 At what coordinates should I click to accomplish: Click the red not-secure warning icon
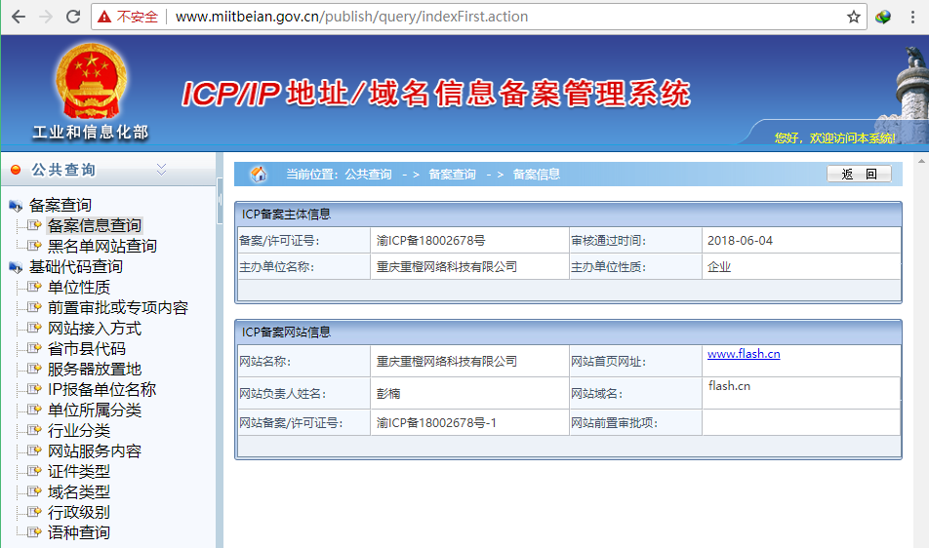pyautogui.click(x=104, y=17)
